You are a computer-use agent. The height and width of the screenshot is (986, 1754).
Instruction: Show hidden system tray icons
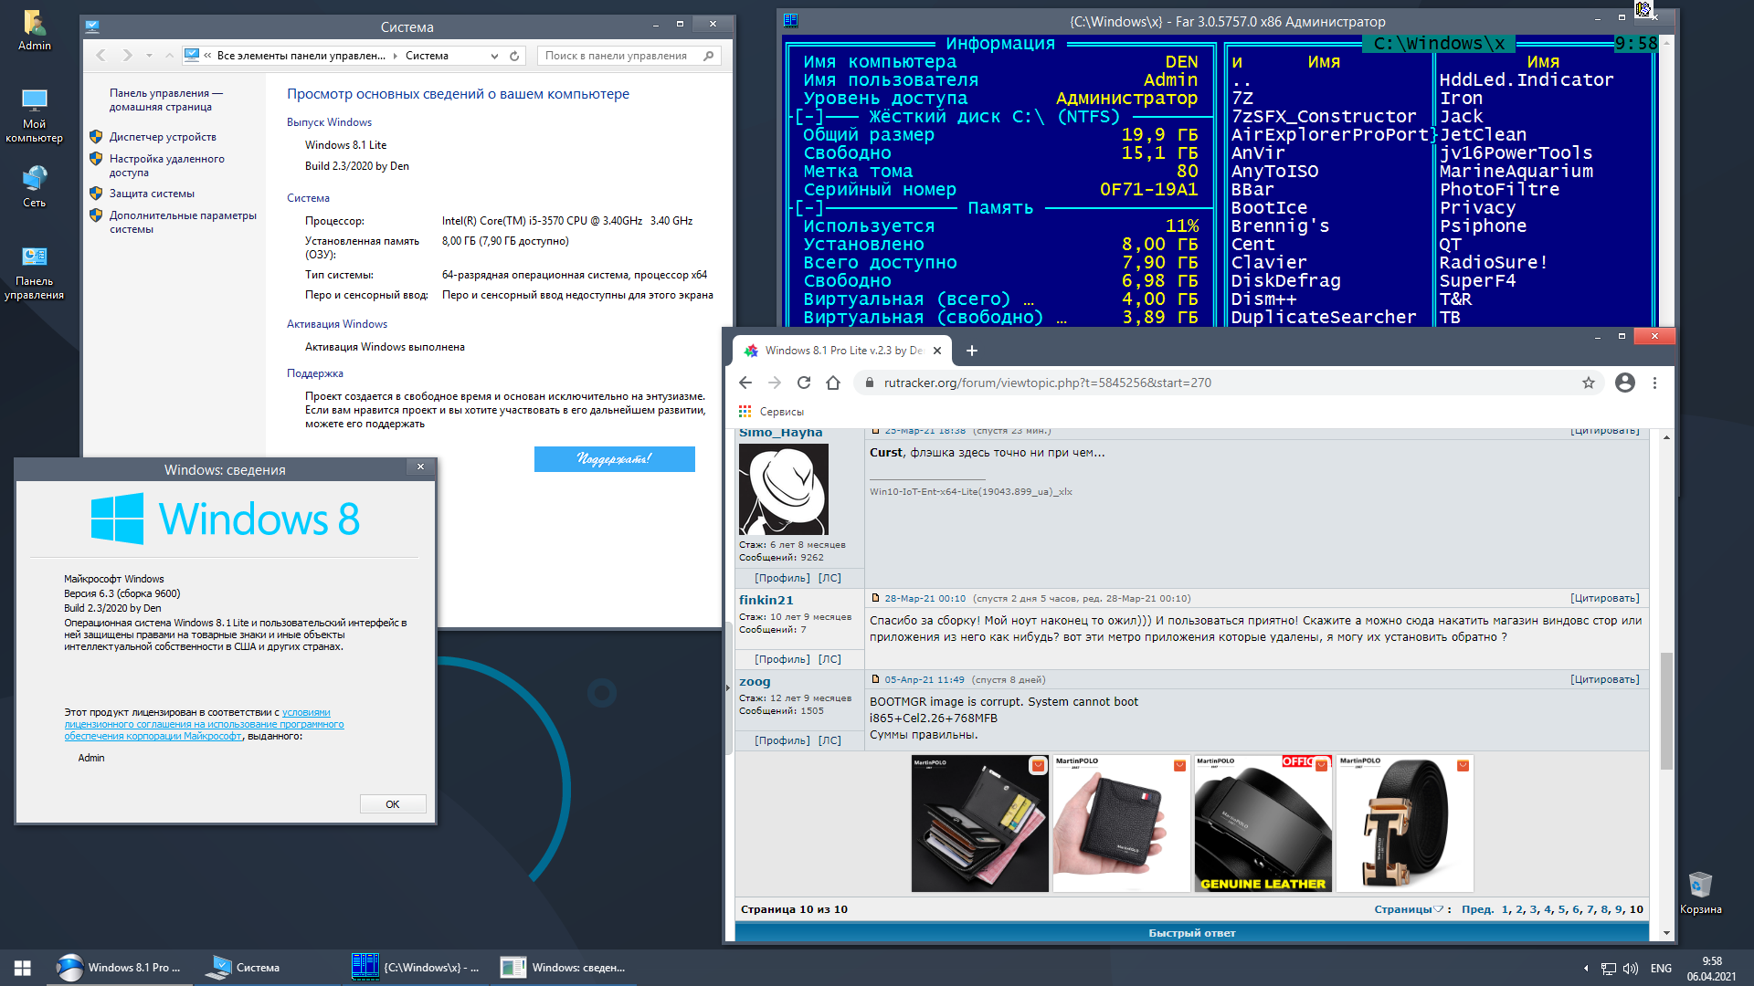point(1586,969)
